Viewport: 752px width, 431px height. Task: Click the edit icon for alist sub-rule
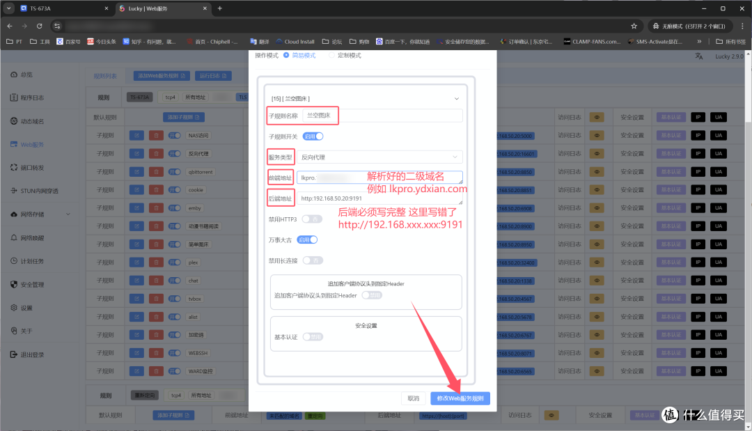[x=136, y=317]
